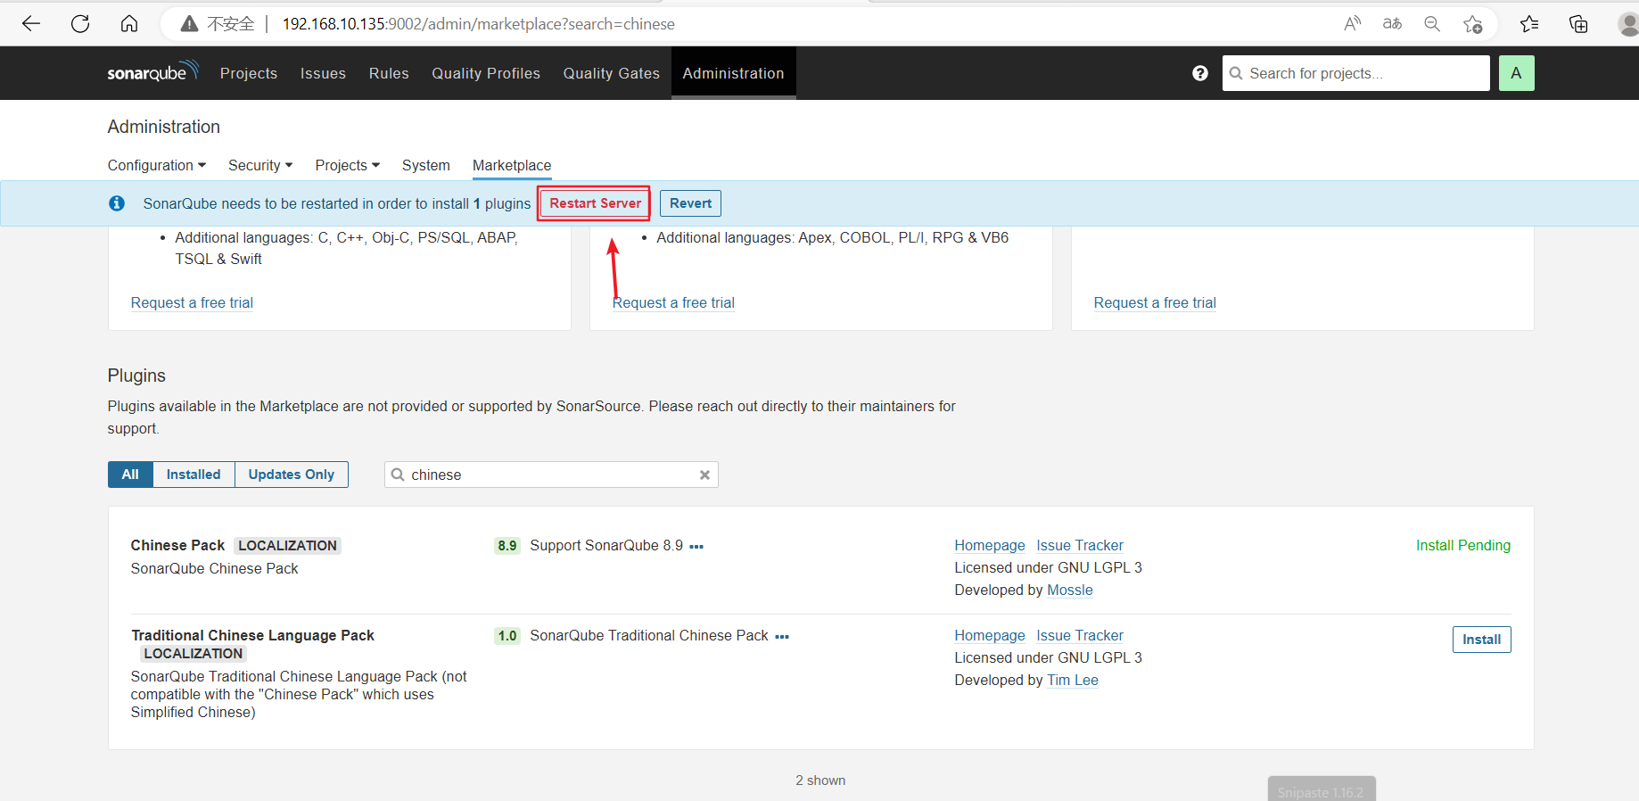This screenshot has width=1639, height=801.
Task: Select the All plugins filter
Action: coord(130,475)
